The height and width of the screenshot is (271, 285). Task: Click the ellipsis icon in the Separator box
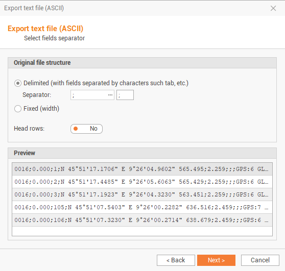110,95
